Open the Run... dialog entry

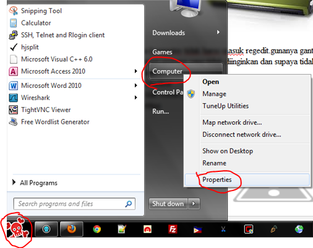161,111
